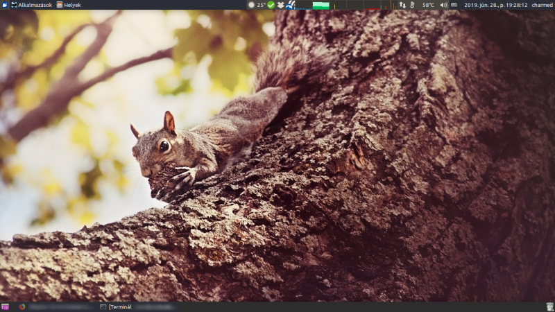Open the charmed user menu
This screenshot has height=312, width=555.
tap(542, 5)
